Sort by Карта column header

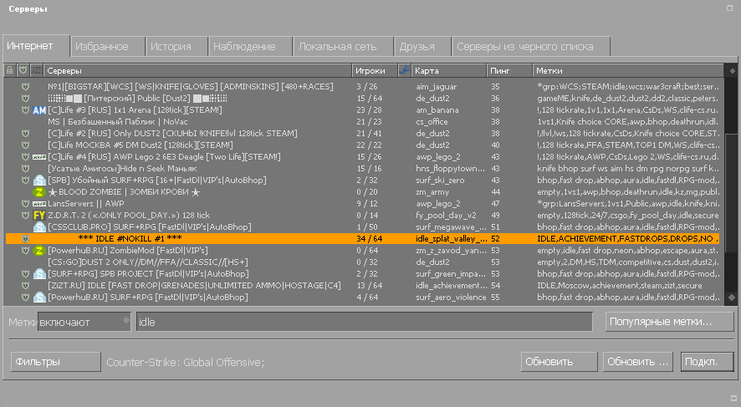point(448,71)
